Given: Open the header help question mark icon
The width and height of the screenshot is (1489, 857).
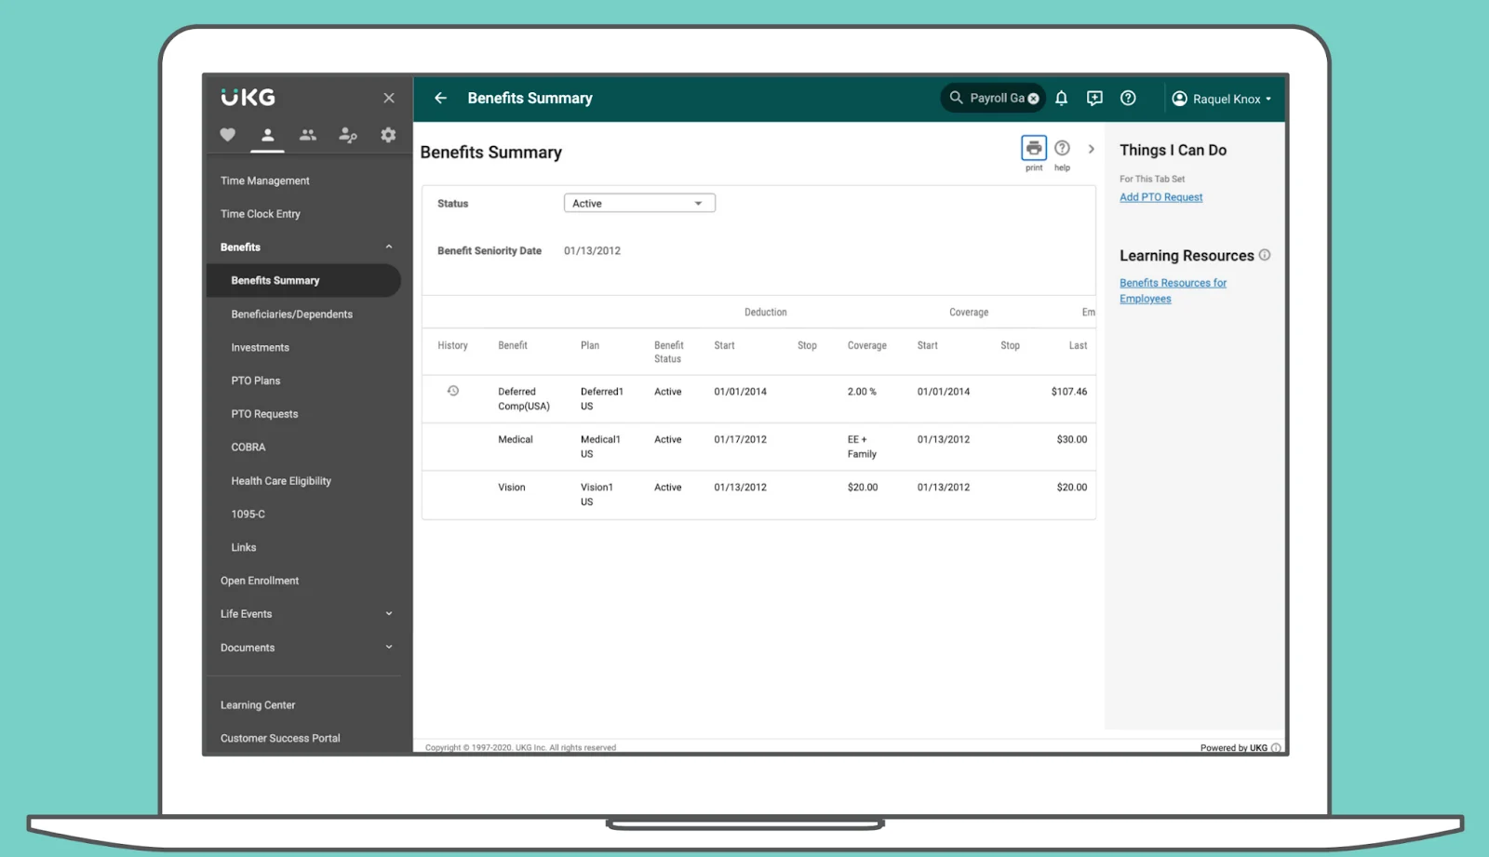Looking at the screenshot, I should coord(1128,98).
